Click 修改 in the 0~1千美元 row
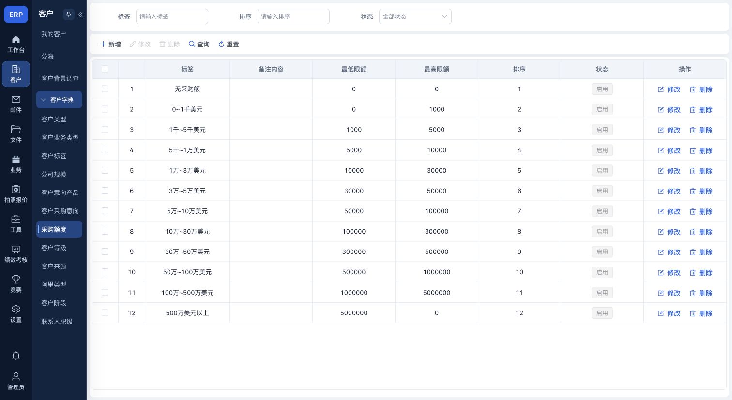Viewport: 732px width, 400px height. pyautogui.click(x=669, y=110)
